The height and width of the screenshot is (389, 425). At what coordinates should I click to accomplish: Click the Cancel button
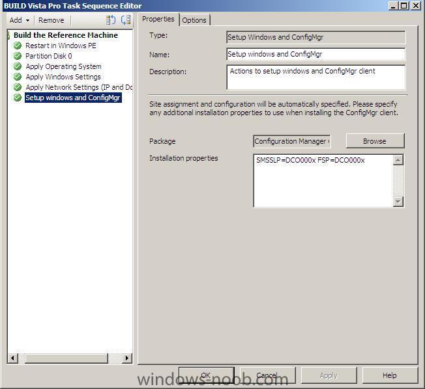pos(267,375)
